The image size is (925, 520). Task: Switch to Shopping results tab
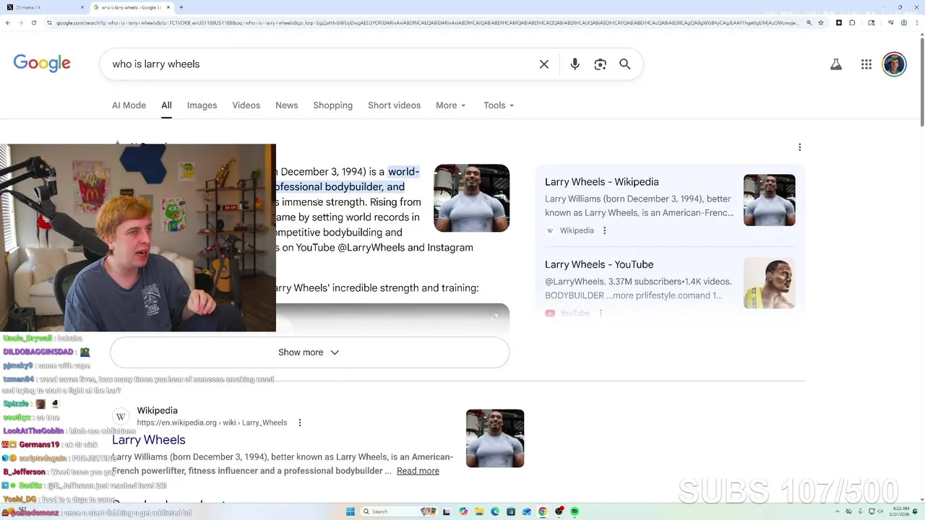coord(332,105)
